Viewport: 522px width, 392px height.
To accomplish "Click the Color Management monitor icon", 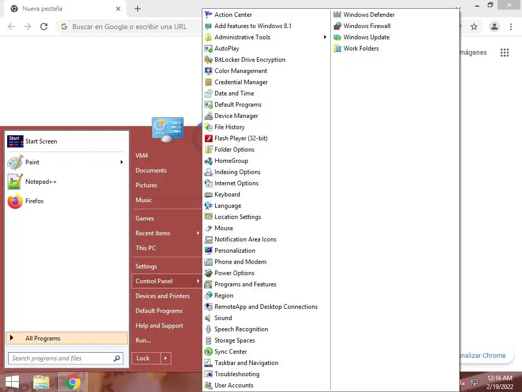I will click(208, 71).
